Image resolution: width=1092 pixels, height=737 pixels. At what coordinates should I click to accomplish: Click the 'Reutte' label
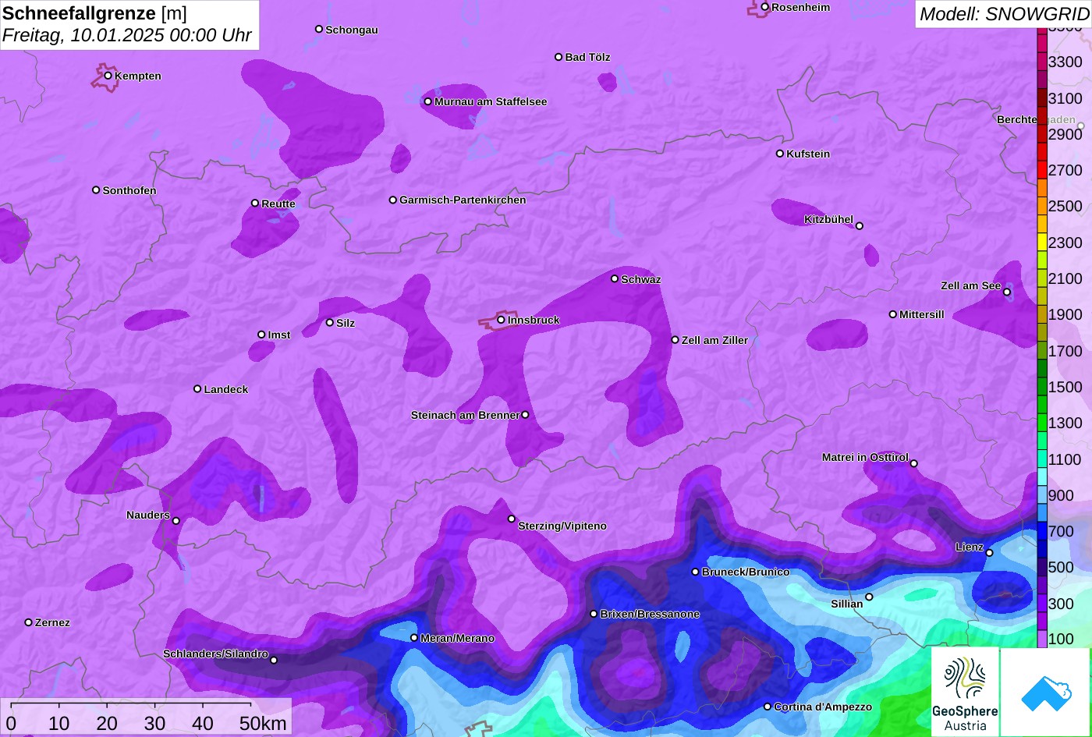[278, 204]
